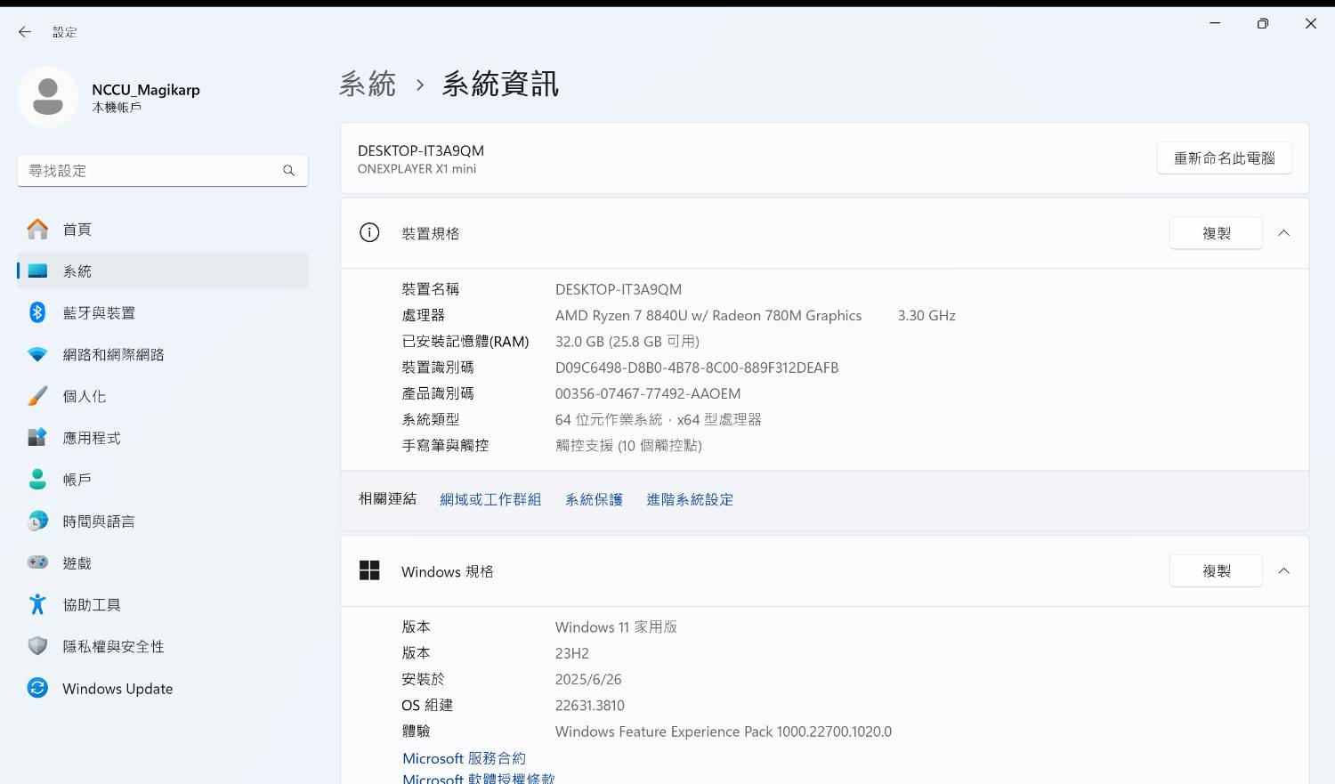
Task: Collapse the 裝置規格 section chevron
Action: 1283,233
